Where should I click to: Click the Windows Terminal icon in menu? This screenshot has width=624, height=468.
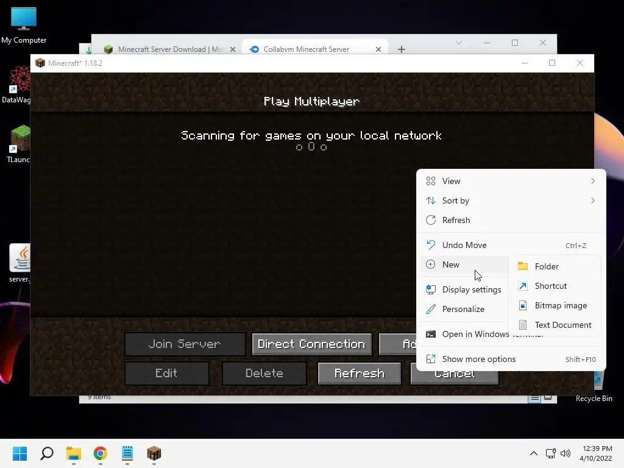(x=431, y=334)
